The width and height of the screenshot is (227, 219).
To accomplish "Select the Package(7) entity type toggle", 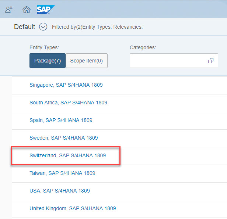I will pyautogui.click(x=48, y=61).
